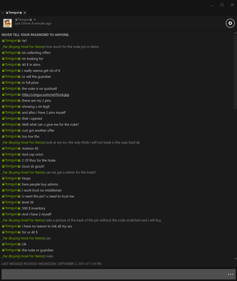The width and height of the screenshot is (237, 281).
Task: Click _Par username on 'can we get a admin' message
Action: [23, 173]
